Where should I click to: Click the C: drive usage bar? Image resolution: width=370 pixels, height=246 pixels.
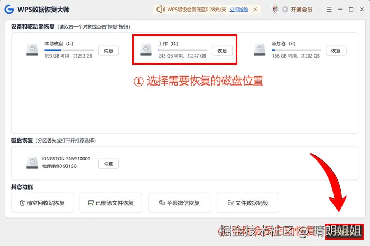click(69, 50)
